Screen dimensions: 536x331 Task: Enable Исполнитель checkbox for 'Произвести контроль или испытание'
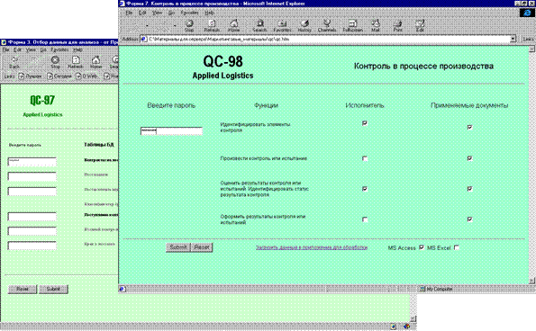click(365, 158)
